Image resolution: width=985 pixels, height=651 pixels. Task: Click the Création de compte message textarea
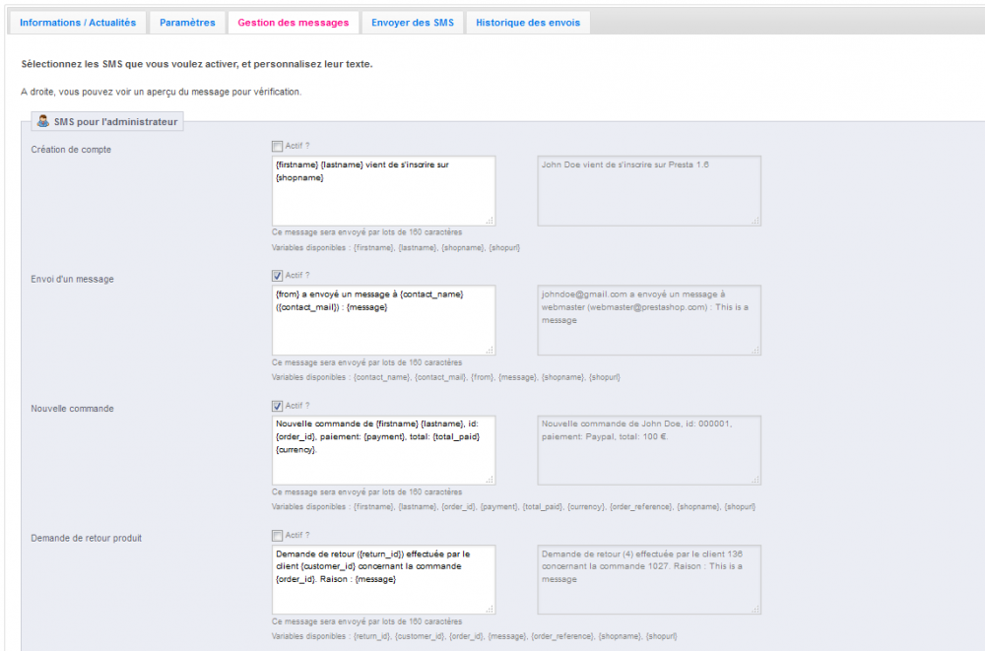(x=384, y=190)
